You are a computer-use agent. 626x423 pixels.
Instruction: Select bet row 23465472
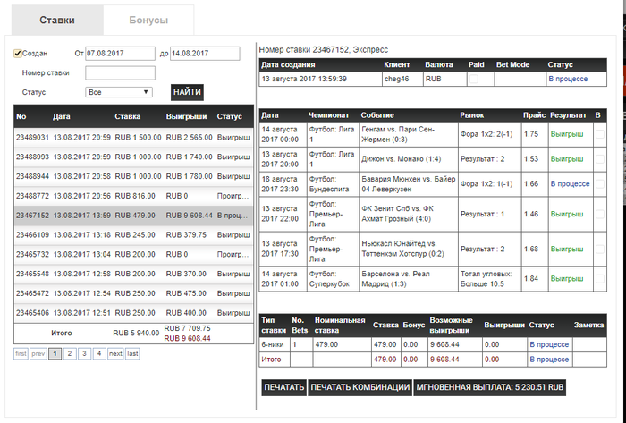[x=134, y=294]
